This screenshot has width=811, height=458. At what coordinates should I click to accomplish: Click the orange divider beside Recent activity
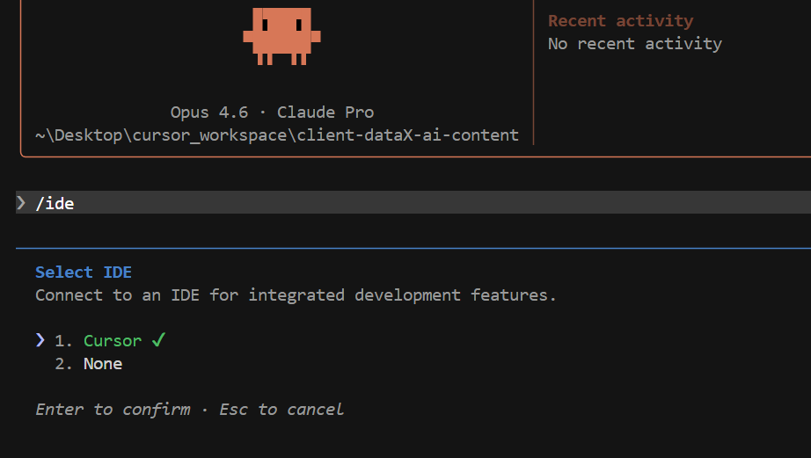point(533,70)
